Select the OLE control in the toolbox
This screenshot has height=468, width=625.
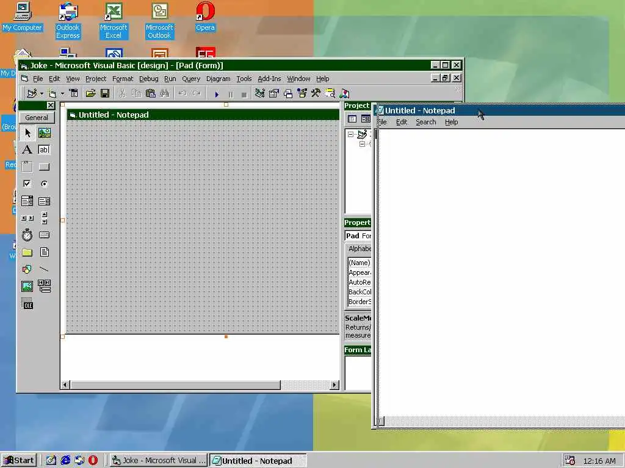click(x=27, y=304)
